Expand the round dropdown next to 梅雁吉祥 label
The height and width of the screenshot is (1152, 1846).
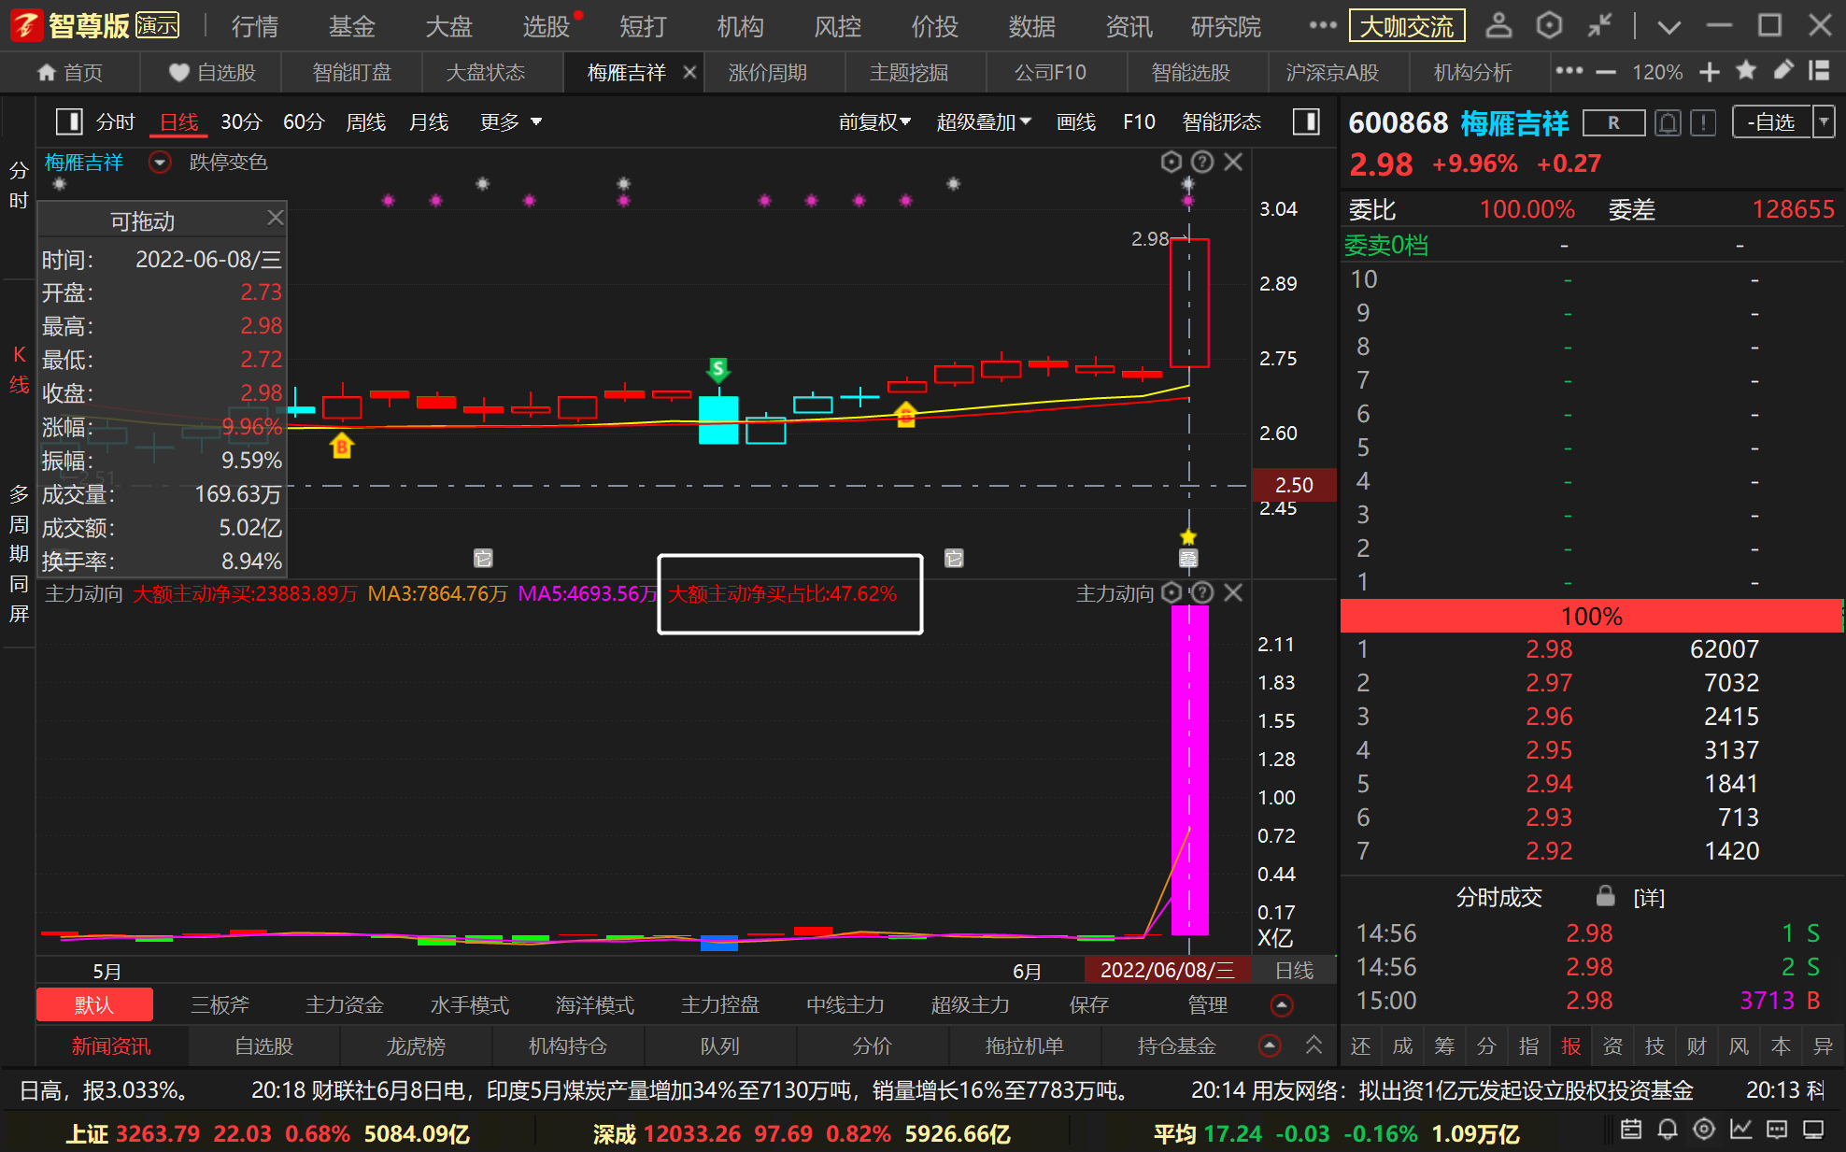pyautogui.click(x=160, y=163)
